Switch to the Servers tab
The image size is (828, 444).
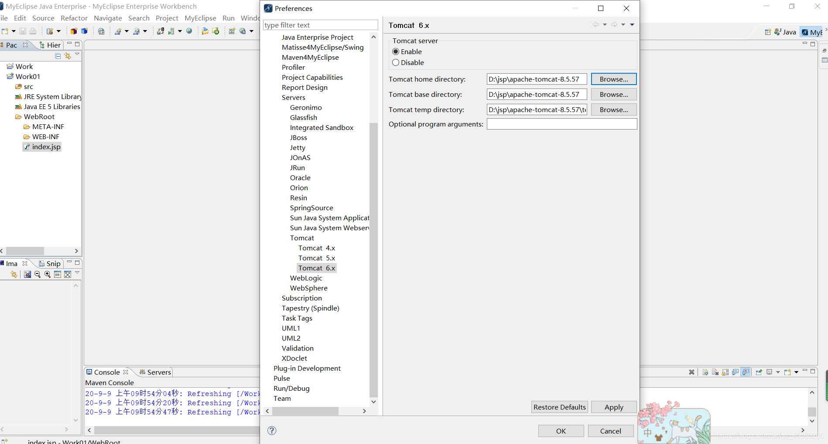pyautogui.click(x=155, y=372)
